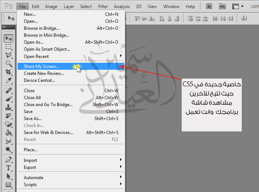Image resolution: width=259 pixels, height=192 pixels.
Task: Click the Distribute left edges icon
Action: (x=215, y=18)
